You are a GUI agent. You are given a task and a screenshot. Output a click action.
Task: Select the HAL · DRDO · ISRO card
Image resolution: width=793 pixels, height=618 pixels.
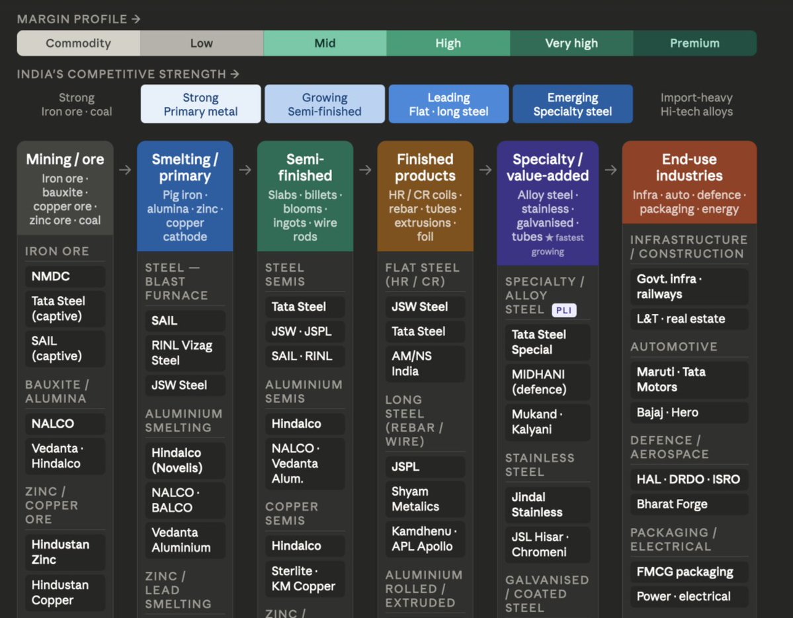[x=689, y=480]
